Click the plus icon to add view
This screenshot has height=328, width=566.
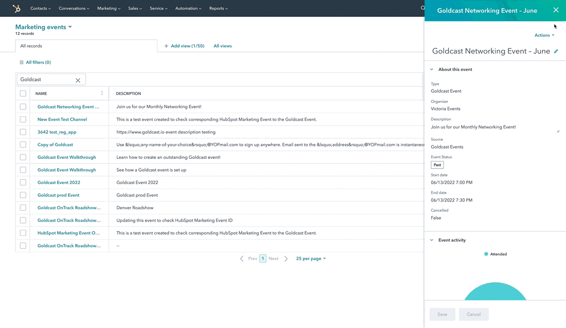pyautogui.click(x=166, y=46)
